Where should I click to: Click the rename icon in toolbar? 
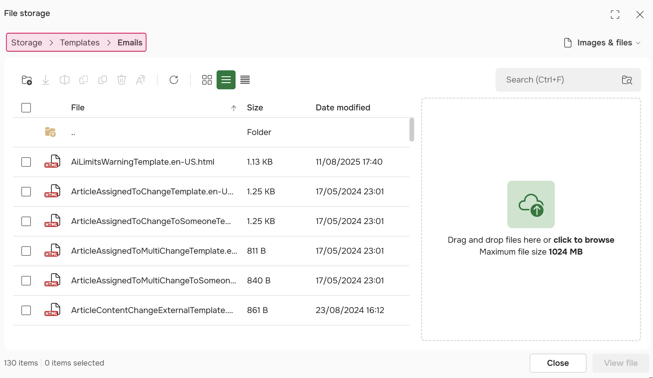pos(64,80)
